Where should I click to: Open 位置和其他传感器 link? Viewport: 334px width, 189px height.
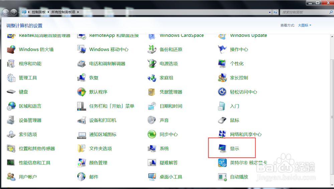tap(37, 149)
